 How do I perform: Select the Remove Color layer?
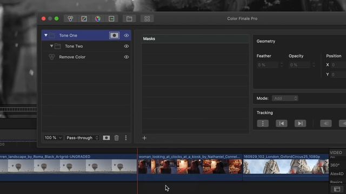point(86,57)
